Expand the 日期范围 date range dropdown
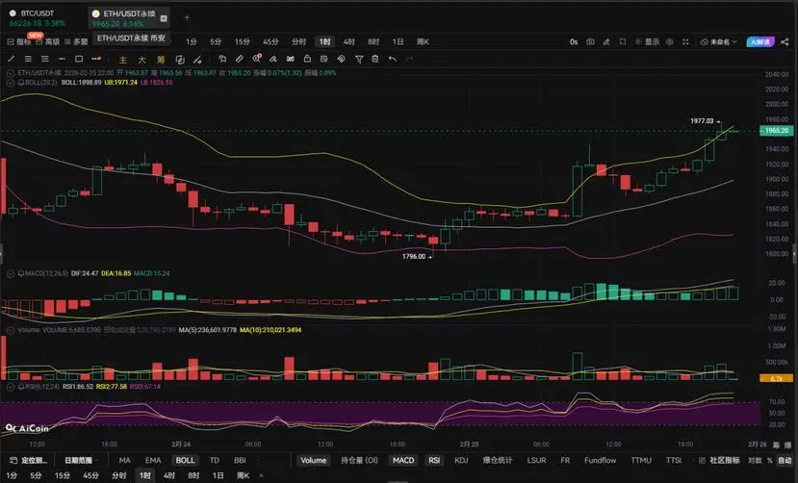798x483 pixels. point(81,460)
